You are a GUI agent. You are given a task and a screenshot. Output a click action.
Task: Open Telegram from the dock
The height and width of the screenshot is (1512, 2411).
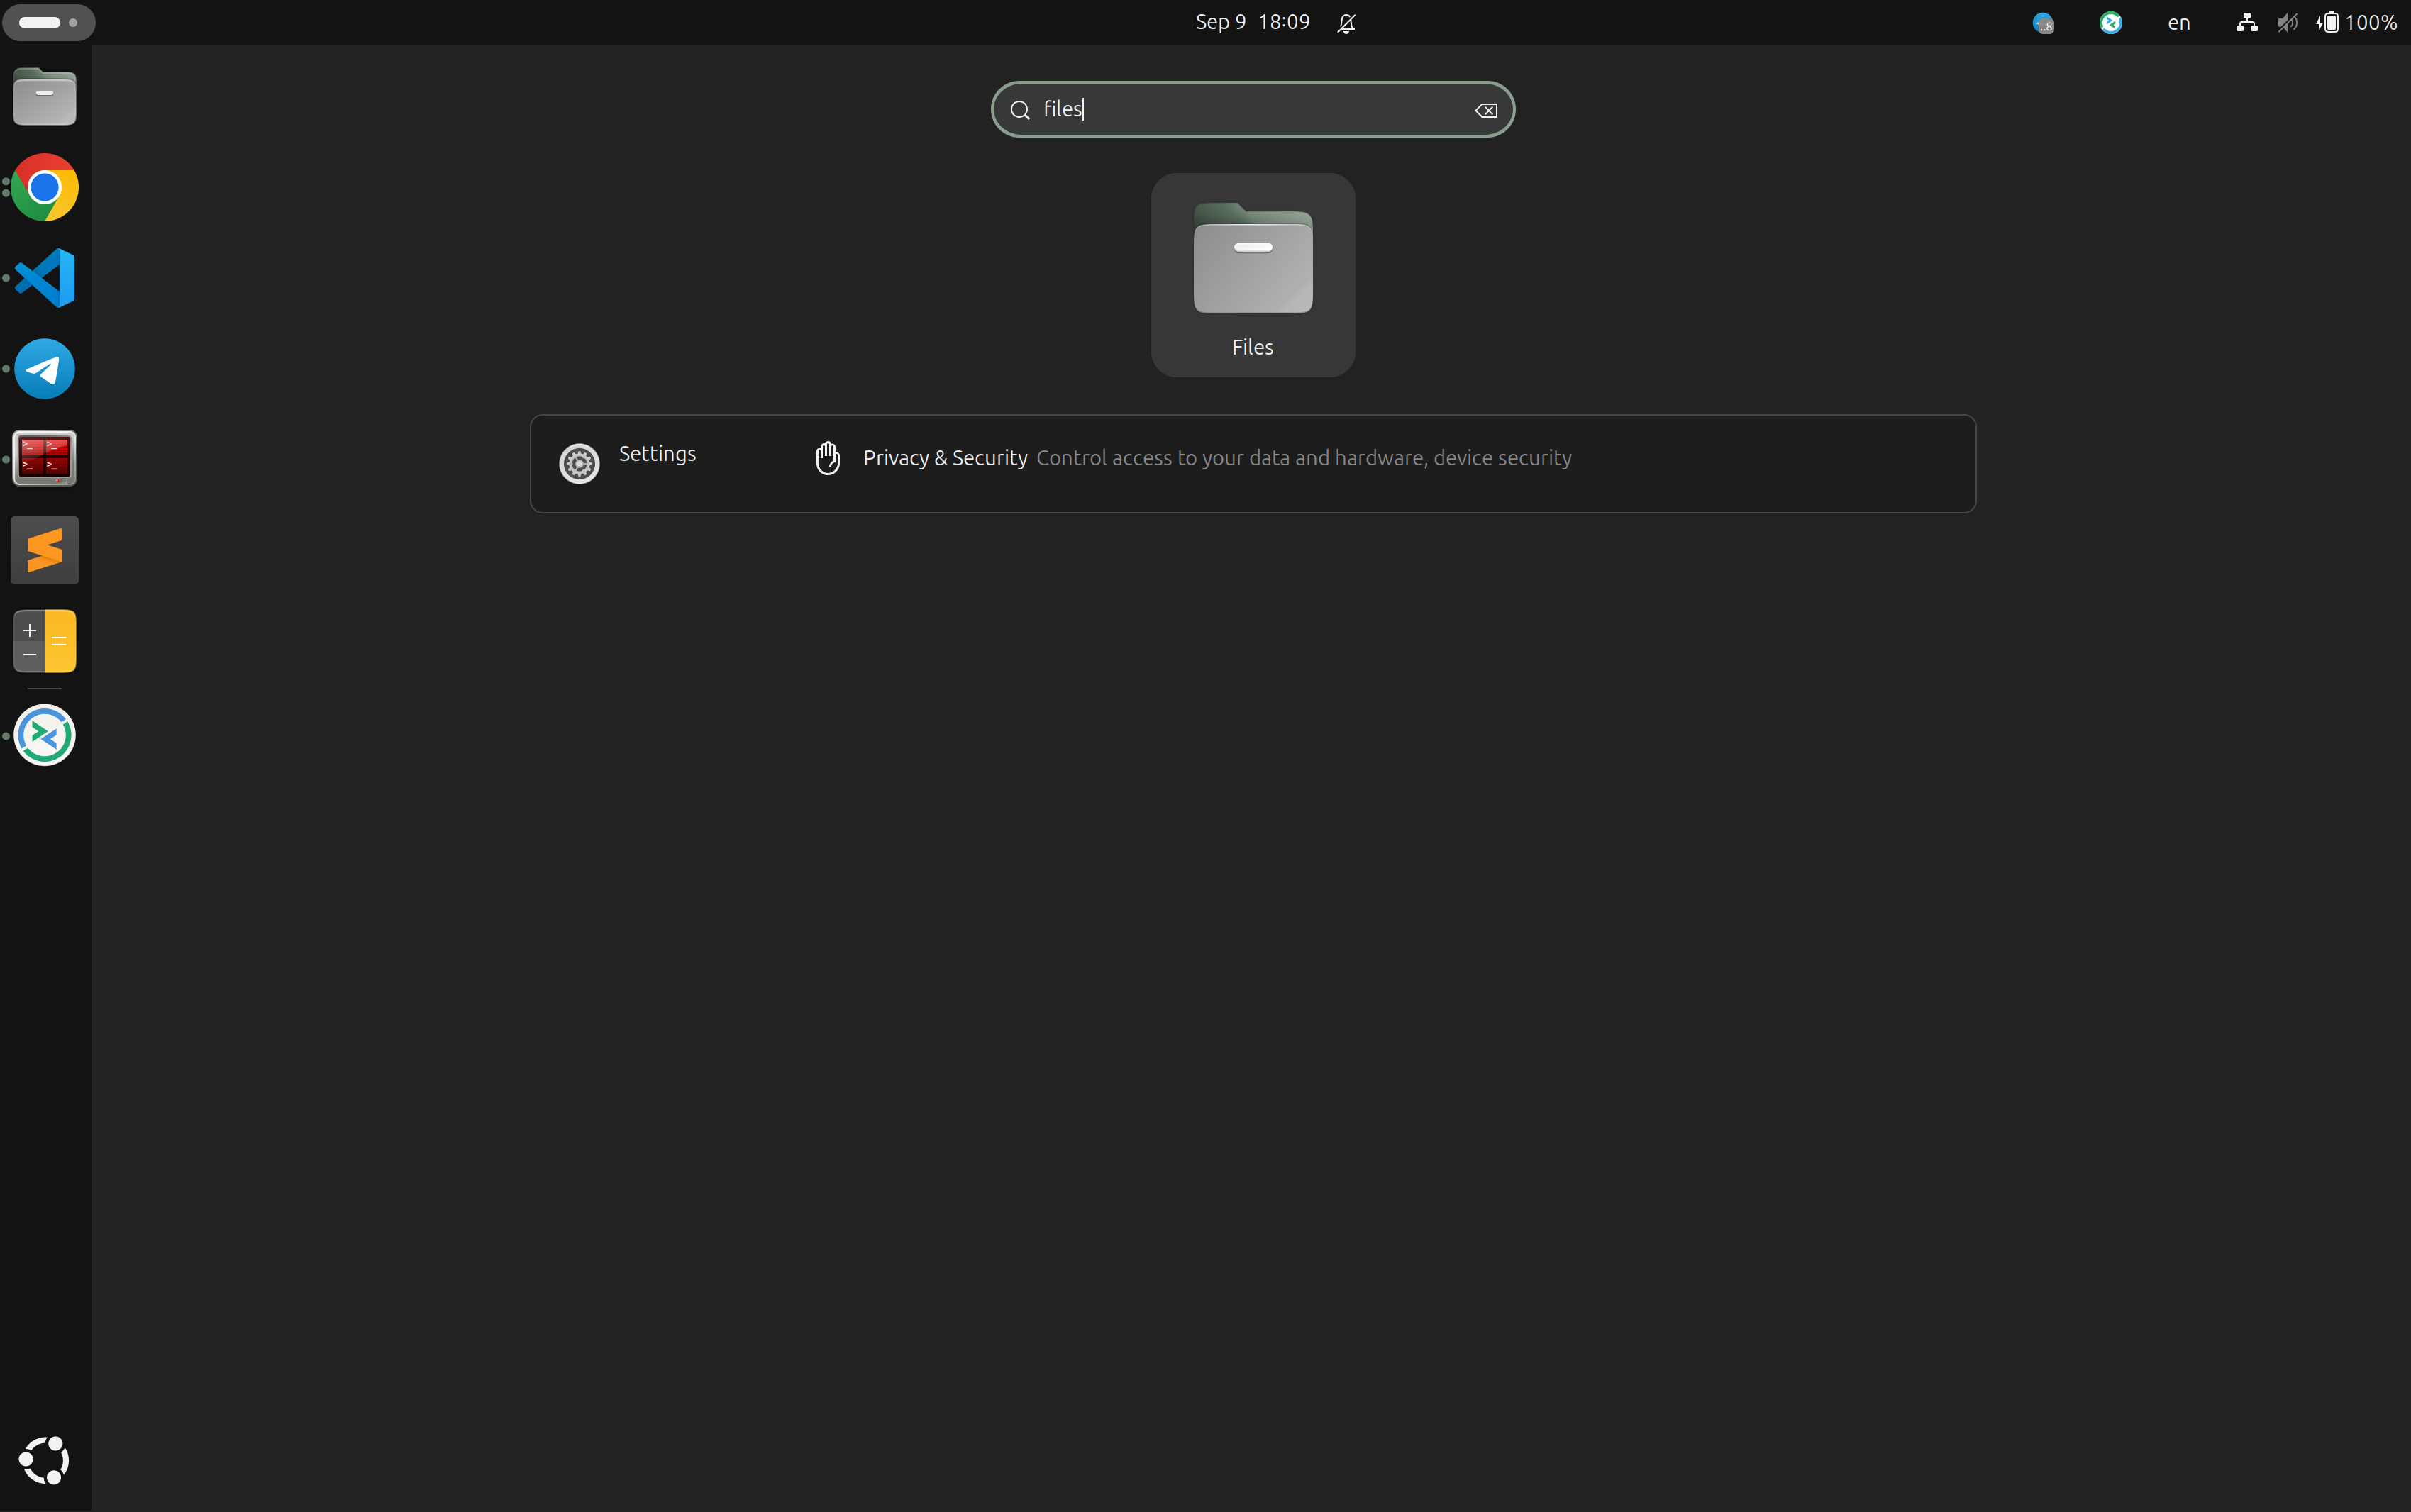tap(45, 369)
